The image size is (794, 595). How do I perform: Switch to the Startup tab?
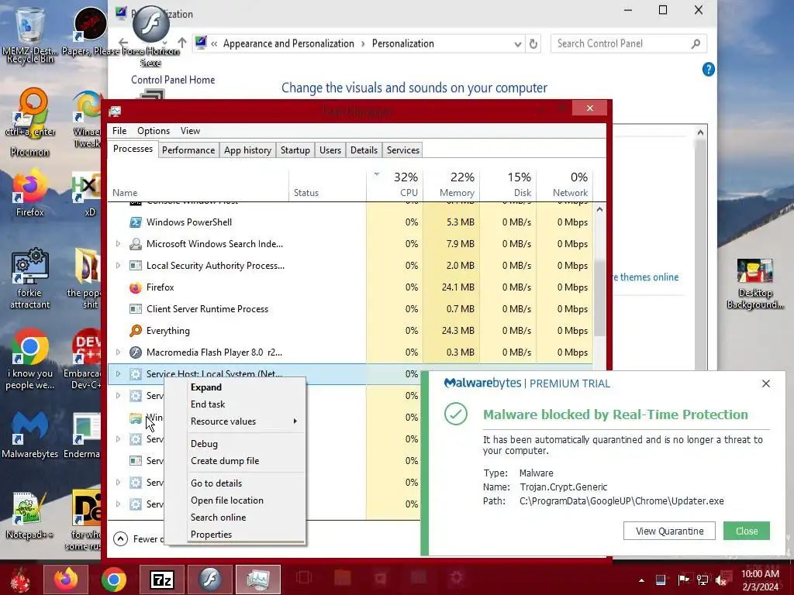295,150
